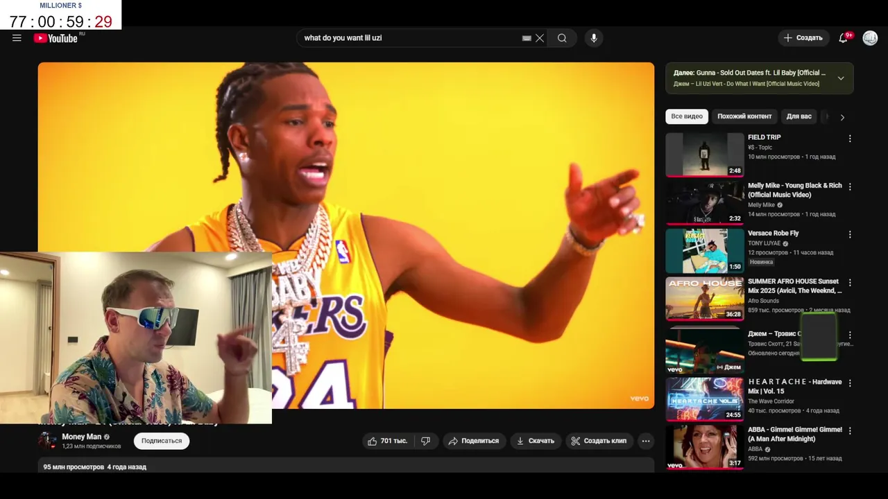Click the FIELD TRIP video title

coord(764,137)
